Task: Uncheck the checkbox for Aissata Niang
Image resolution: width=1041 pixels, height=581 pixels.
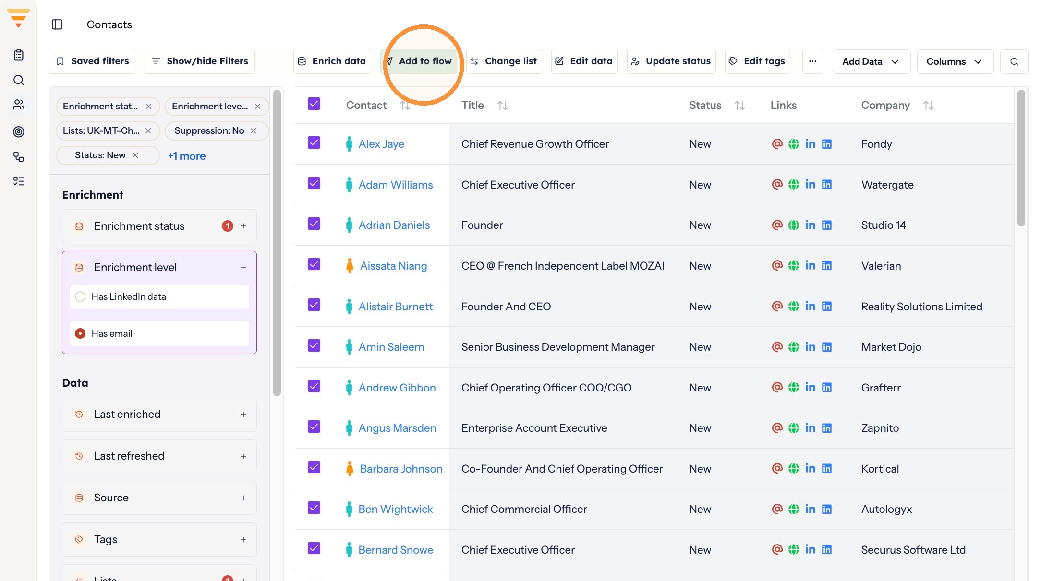Action: coord(314,264)
